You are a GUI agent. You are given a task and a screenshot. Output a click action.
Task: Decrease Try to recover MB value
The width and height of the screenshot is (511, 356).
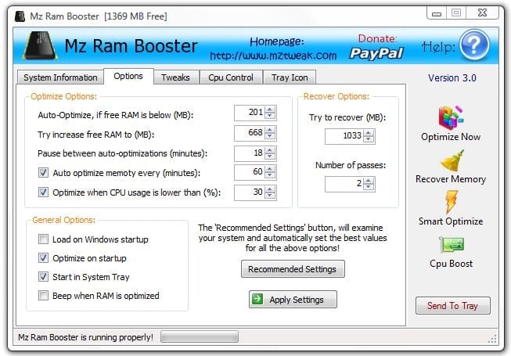[x=369, y=139]
